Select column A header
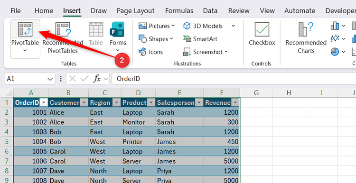The height and width of the screenshot is (183, 356). tap(31, 93)
